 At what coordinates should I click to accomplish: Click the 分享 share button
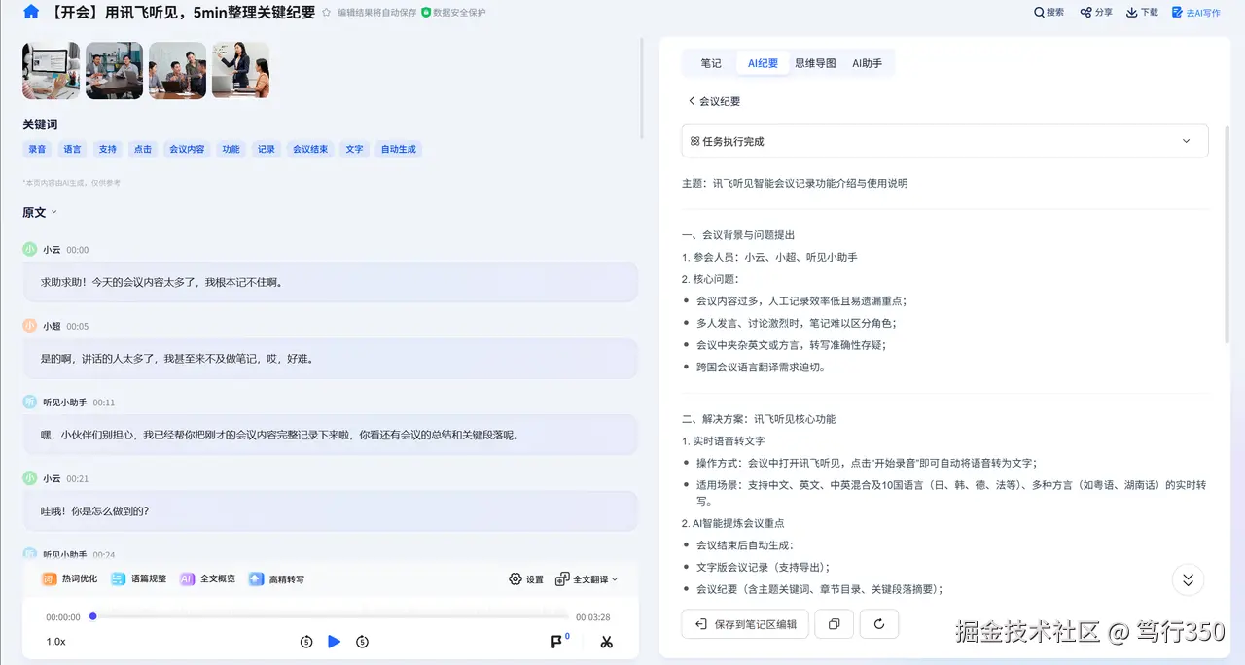(x=1096, y=13)
